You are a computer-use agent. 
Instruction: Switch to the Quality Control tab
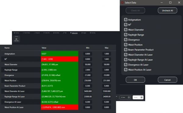tap(74, 33)
